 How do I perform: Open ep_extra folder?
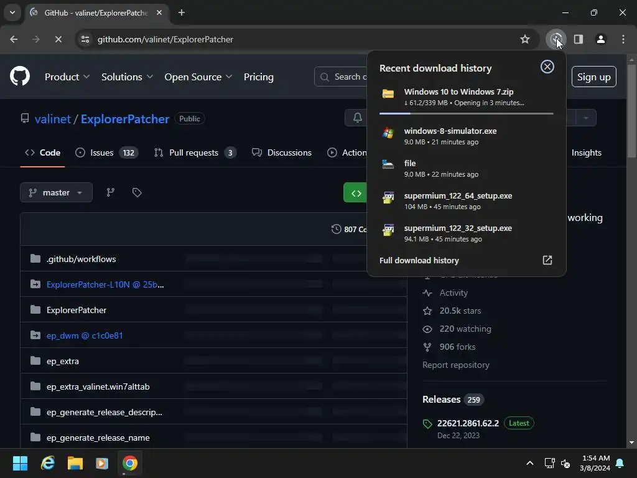(x=63, y=362)
